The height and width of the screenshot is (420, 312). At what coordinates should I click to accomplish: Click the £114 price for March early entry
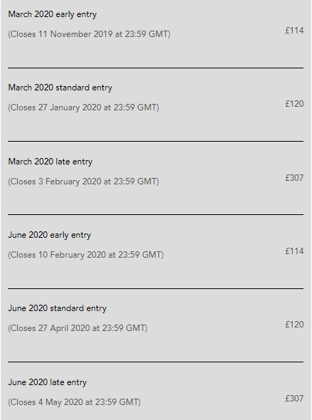coord(294,31)
